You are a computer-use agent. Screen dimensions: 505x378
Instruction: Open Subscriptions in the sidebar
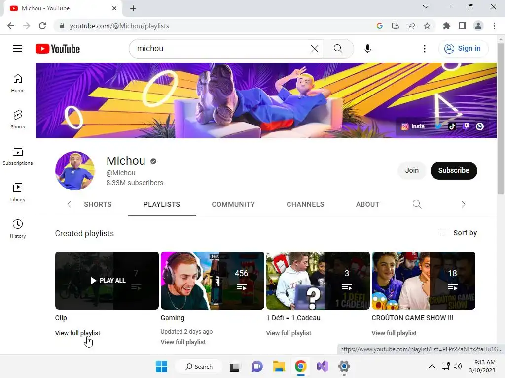[x=18, y=156]
